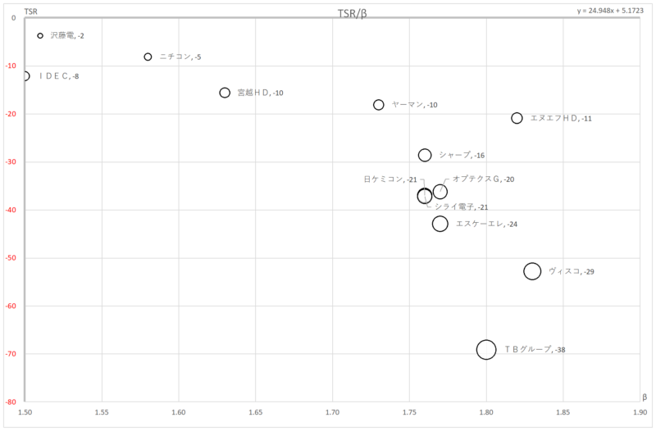The width and height of the screenshot is (656, 431).
Task: Select the 宮越HD data bubble
Action: pos(225,93)
